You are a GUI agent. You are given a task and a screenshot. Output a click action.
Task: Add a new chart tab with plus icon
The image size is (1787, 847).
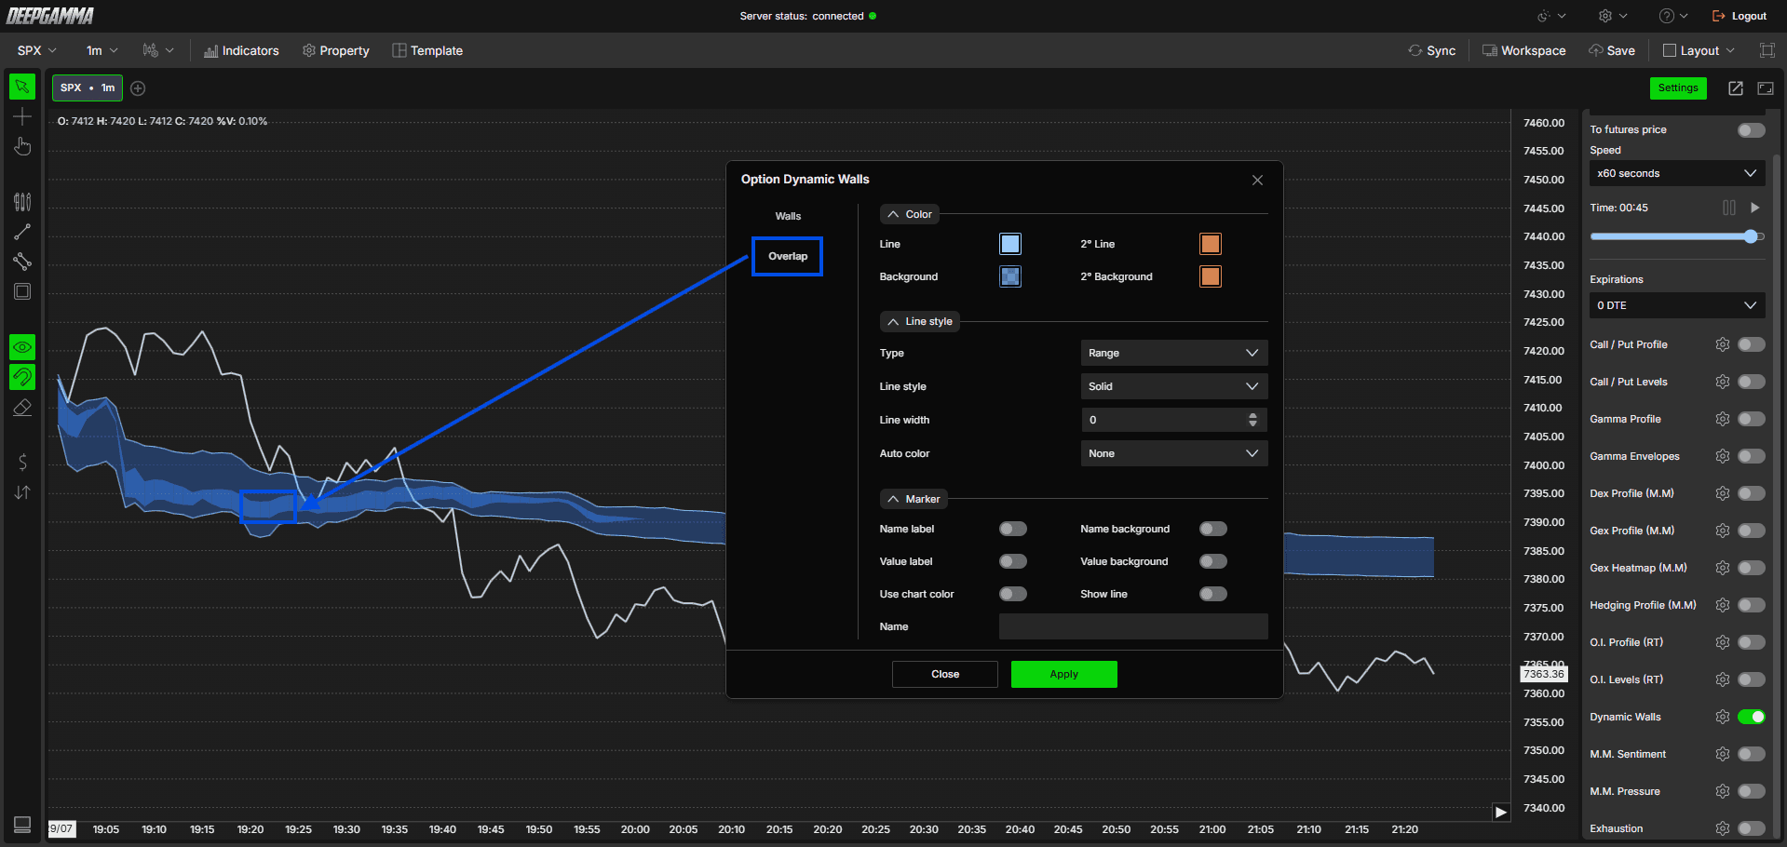coord(138,88)
